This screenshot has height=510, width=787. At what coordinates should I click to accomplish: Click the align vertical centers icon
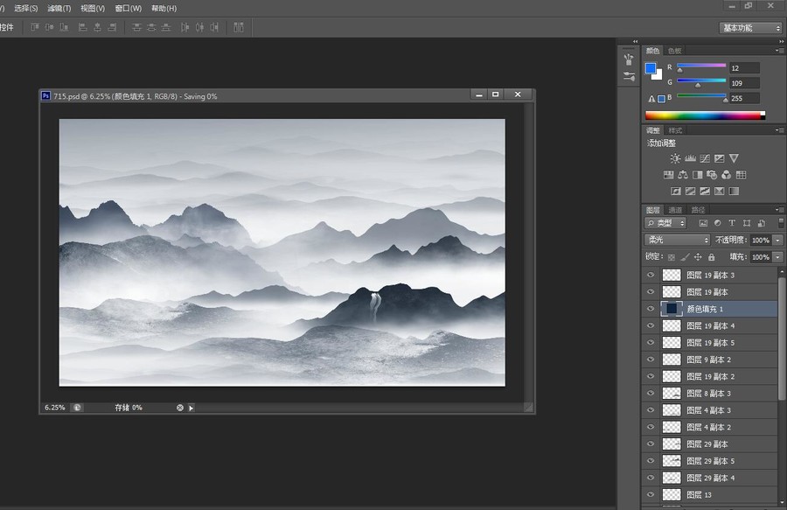(49, 27)
